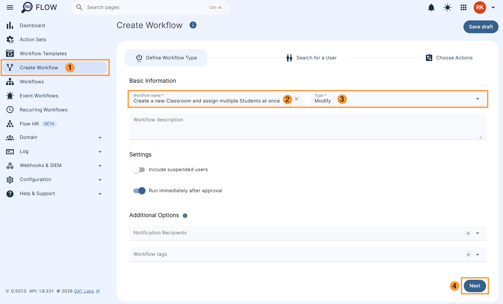Expand Workflow tags dropdown arrow
Screen dimensions: 503x304
click(477, 255)
